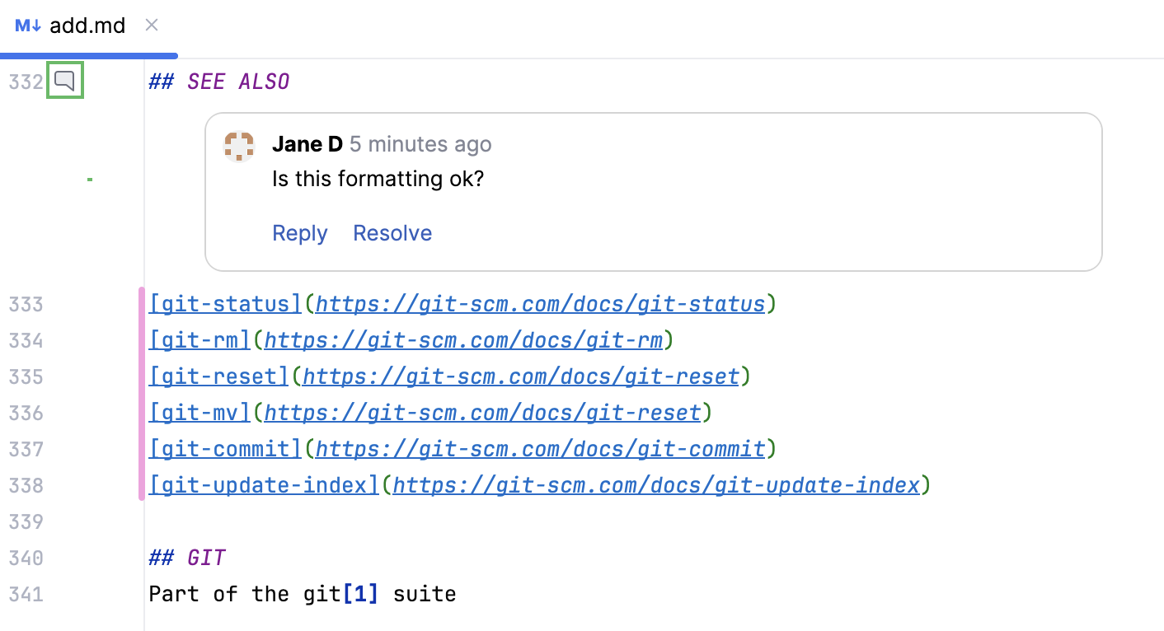Click the green change marker in the gutter

point(89,178)
